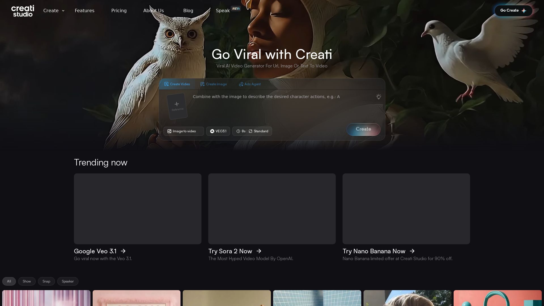Select the All filter chip

pos(9,281)
